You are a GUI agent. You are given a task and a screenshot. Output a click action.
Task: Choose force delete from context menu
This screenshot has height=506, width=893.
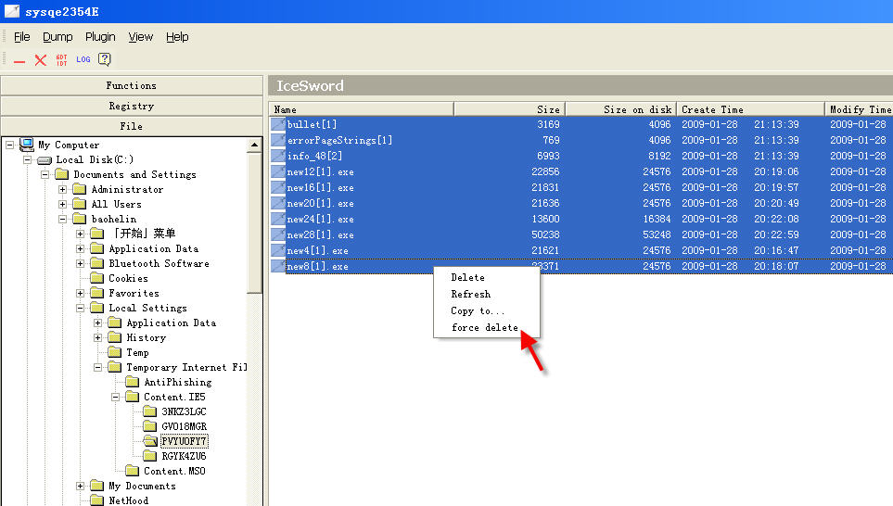pyautogui.click(x=484, y=327)
